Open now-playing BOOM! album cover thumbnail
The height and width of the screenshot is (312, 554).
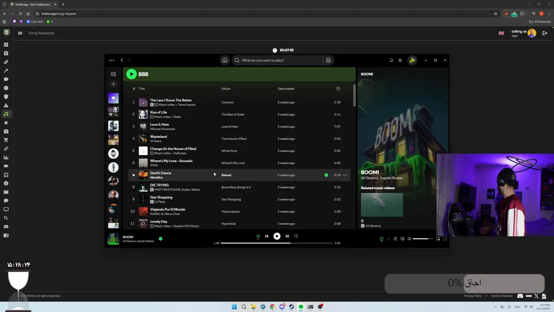pos(113,239)
